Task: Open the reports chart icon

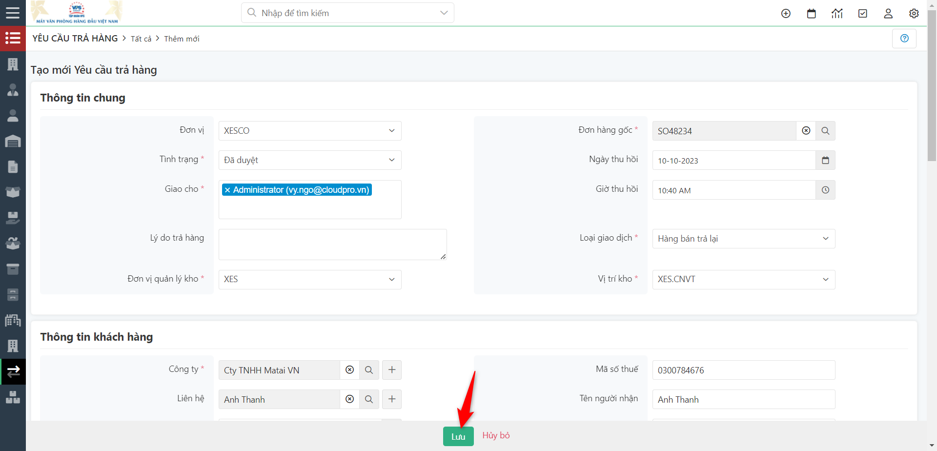Action: (837, 14)
